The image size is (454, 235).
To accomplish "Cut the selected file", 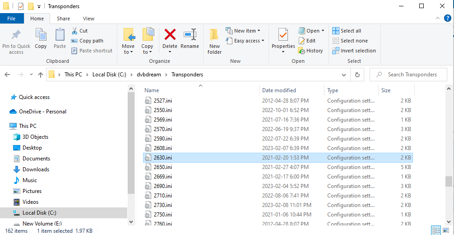I will 79,31.
